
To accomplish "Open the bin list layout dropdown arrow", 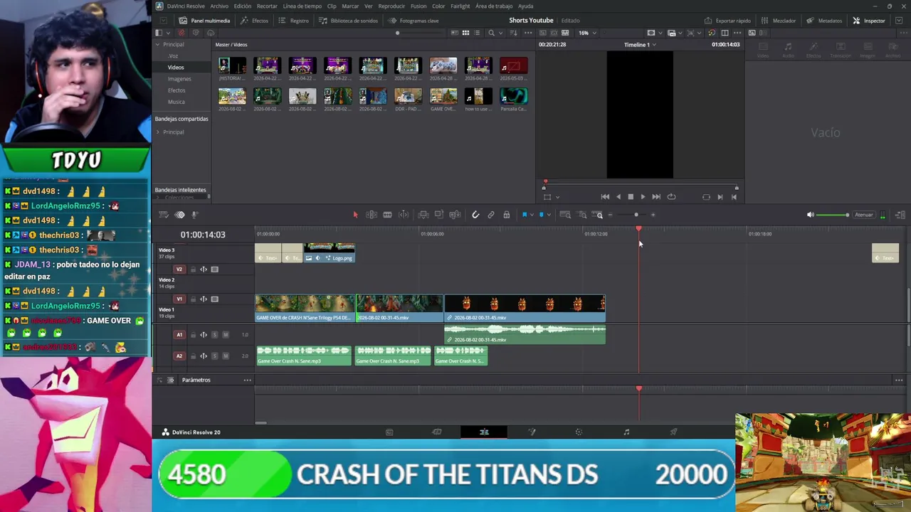I will pyautogui.click(x=167, y=33).
